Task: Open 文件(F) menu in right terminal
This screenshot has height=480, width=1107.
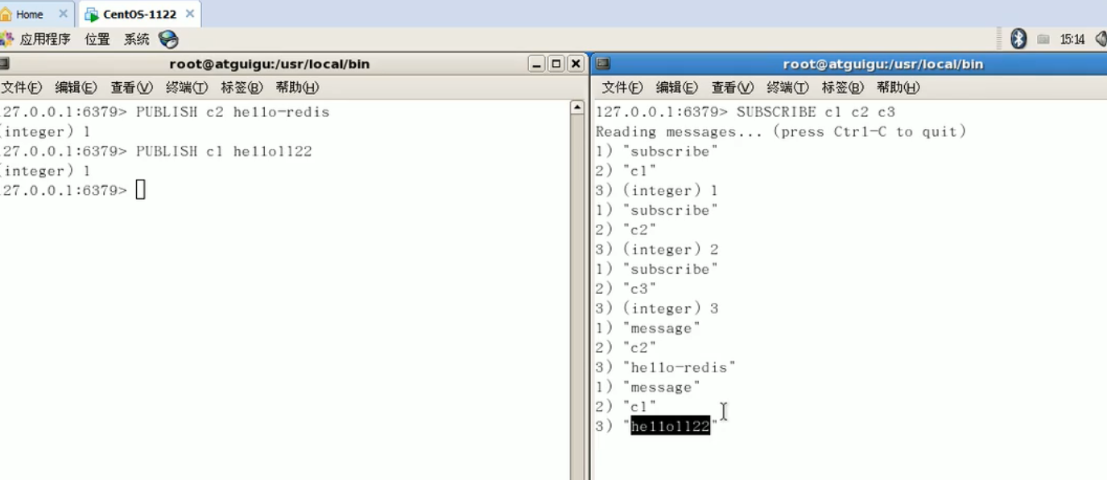Action: 622,87
